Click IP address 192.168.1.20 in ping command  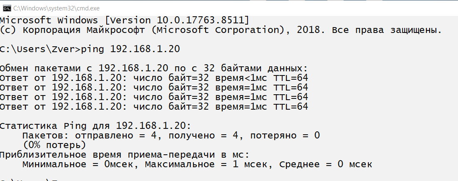pos(145,49)
